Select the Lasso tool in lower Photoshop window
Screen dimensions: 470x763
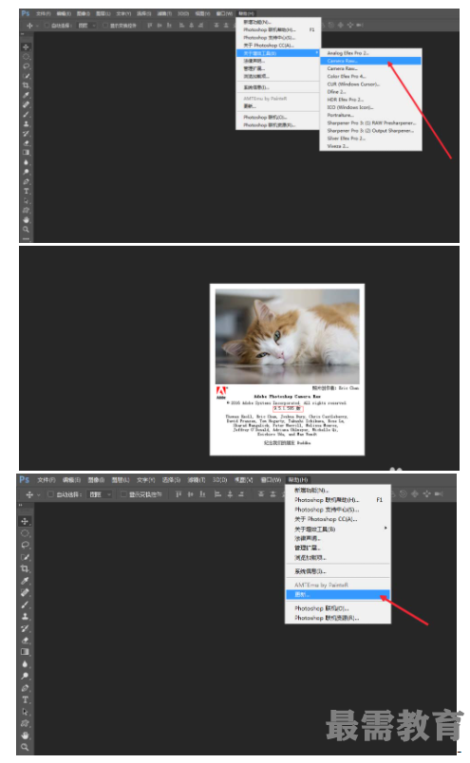25,545
